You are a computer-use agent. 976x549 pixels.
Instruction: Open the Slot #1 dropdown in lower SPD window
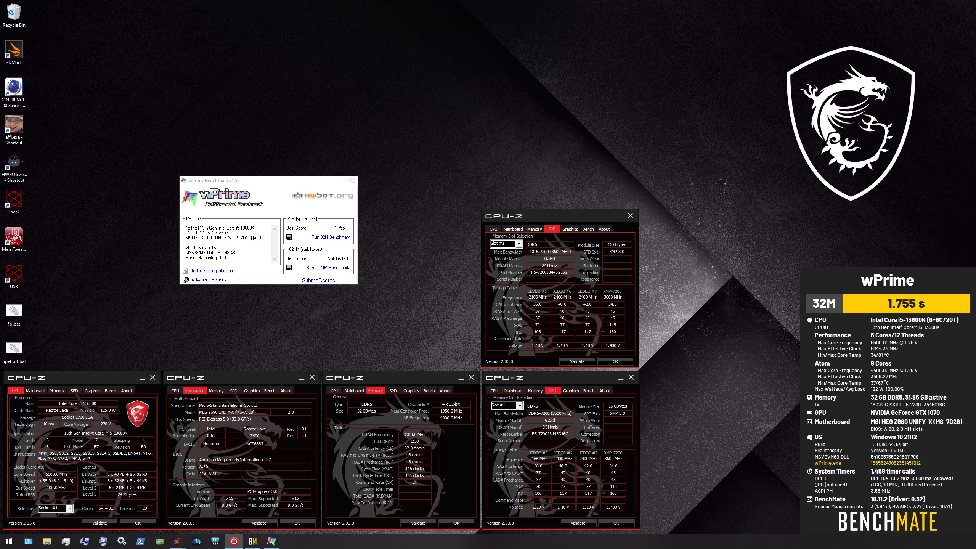[x=519, y=406]
